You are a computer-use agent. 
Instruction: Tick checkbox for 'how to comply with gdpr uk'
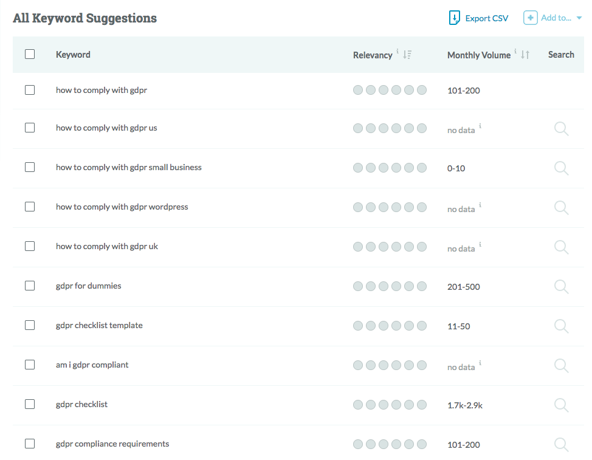(x=30, y=247)
